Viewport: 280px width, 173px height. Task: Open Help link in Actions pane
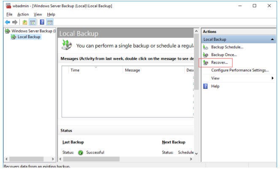[215, 86]
